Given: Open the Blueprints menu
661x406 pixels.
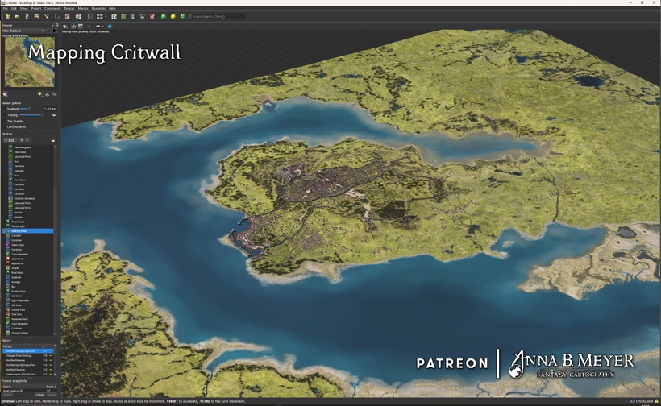Looking at the screenshot, I should coord(98,8).
